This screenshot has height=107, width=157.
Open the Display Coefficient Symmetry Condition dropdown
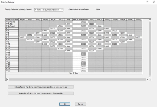pyautogui.click(x=49, y=10)
